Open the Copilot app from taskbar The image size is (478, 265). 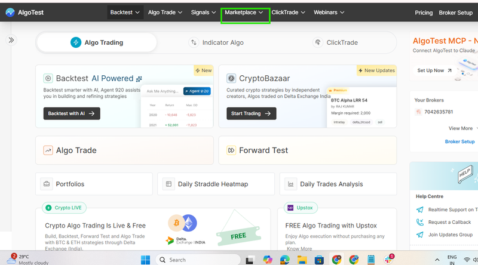[x=267, y=260]
